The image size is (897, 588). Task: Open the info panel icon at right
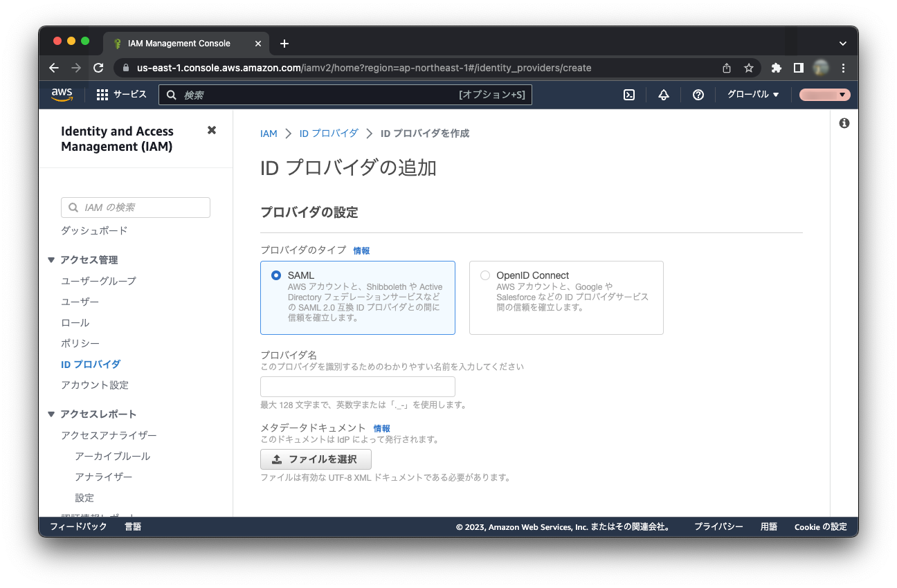[844, 123]
